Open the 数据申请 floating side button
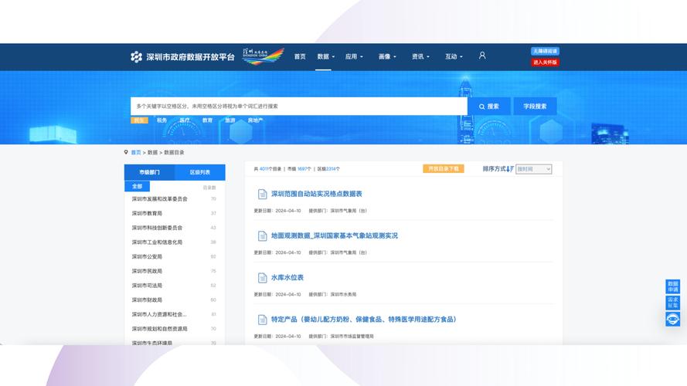Viewport: 687px width, 386px height. click(672, 286)
